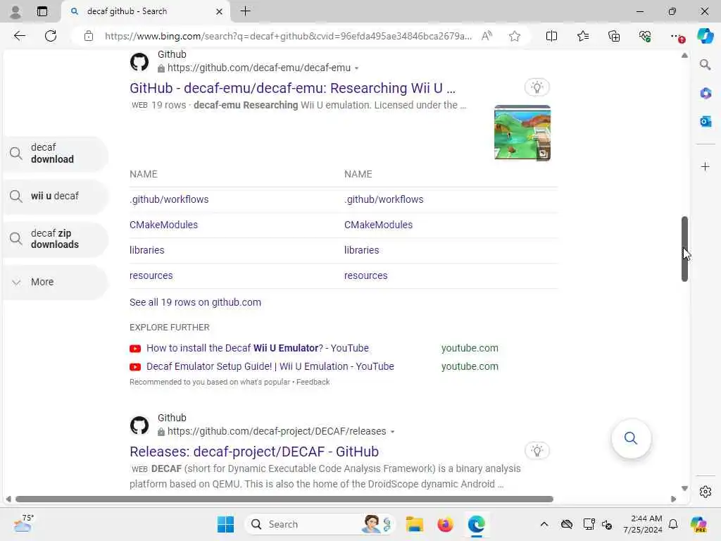
Task: Click the vertical scrollbar thumb
Action: (684, 249)
